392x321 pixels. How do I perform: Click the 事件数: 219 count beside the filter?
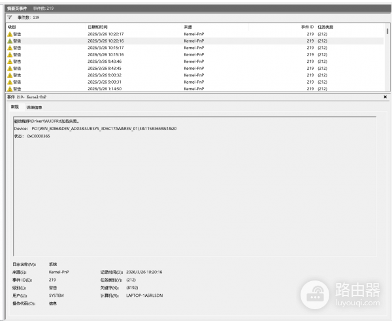pos(28,17)
